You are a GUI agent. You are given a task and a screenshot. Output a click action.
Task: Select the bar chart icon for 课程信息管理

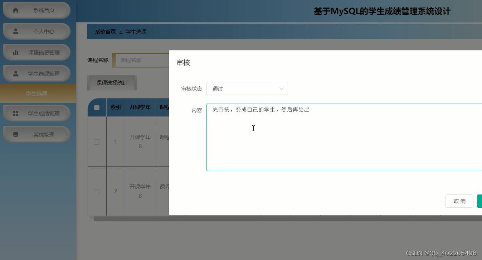16,52
